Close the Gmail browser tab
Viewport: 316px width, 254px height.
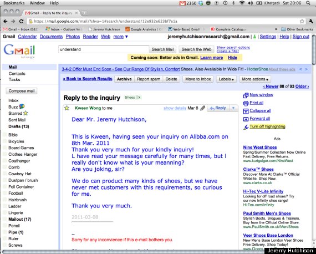[x=77, y=13]
